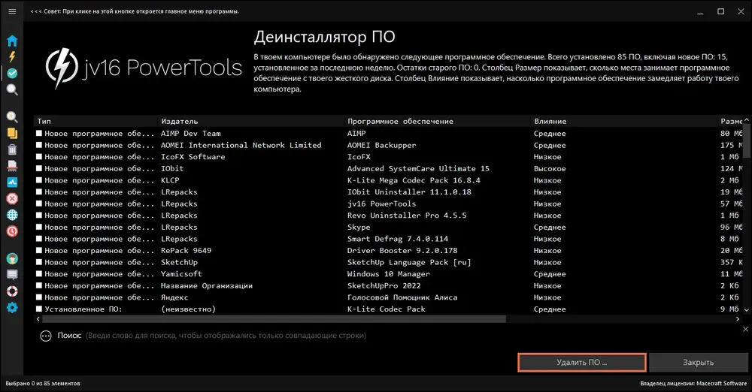Click the file shredder sidebar icon
The image size is (752, 392).
[12, 166]
